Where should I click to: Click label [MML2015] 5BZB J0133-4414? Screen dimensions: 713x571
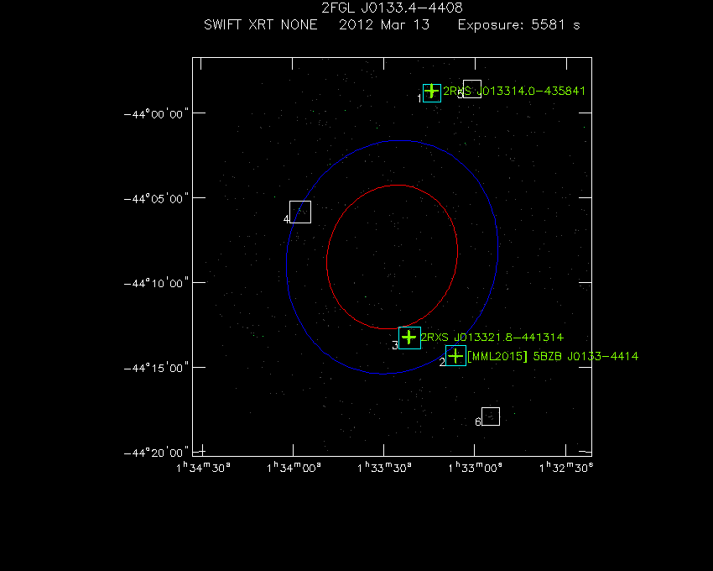tap(553, 356)
